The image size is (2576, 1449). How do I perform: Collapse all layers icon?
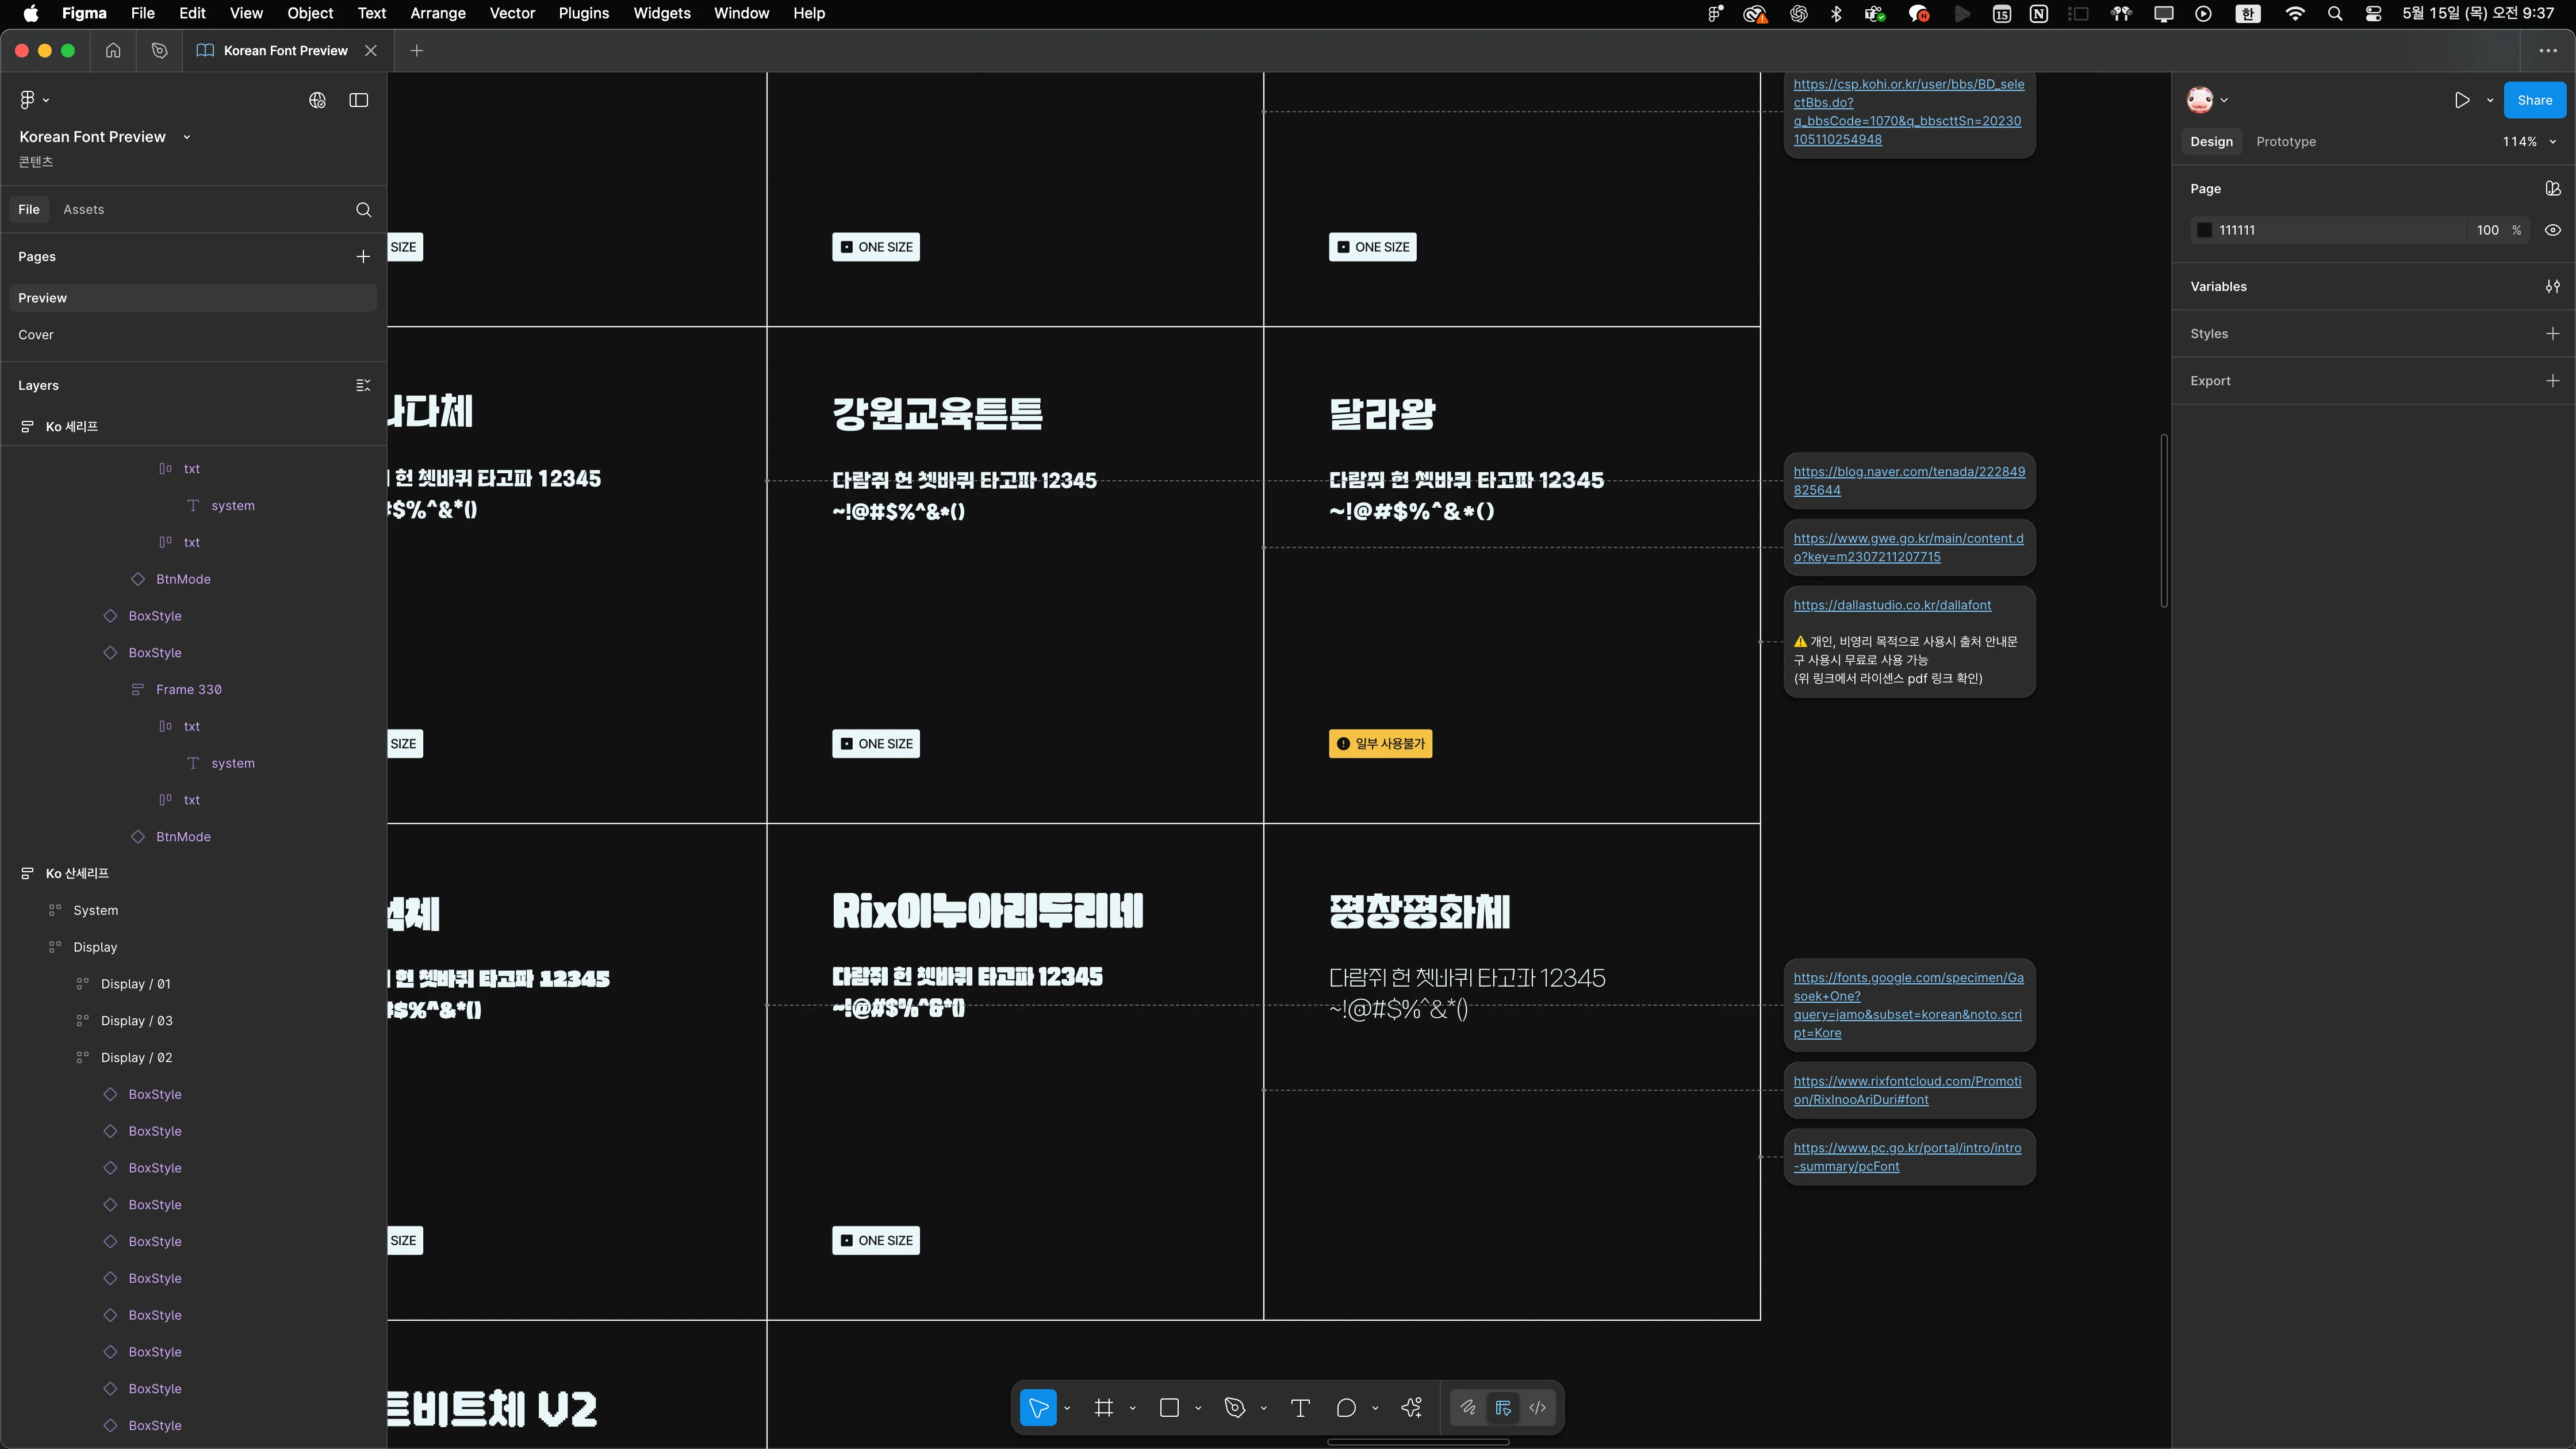coord(363,386)
